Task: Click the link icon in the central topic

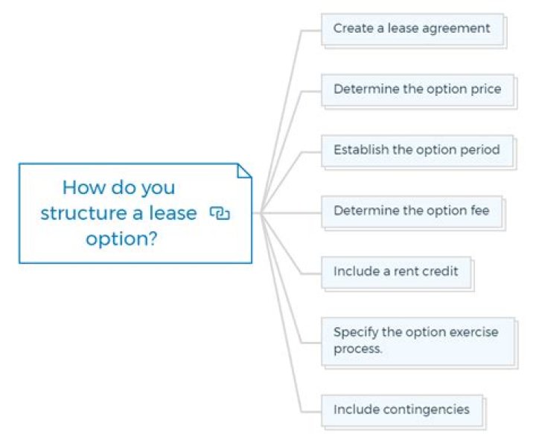Action: pyautogui.click(x=220, y=213)
